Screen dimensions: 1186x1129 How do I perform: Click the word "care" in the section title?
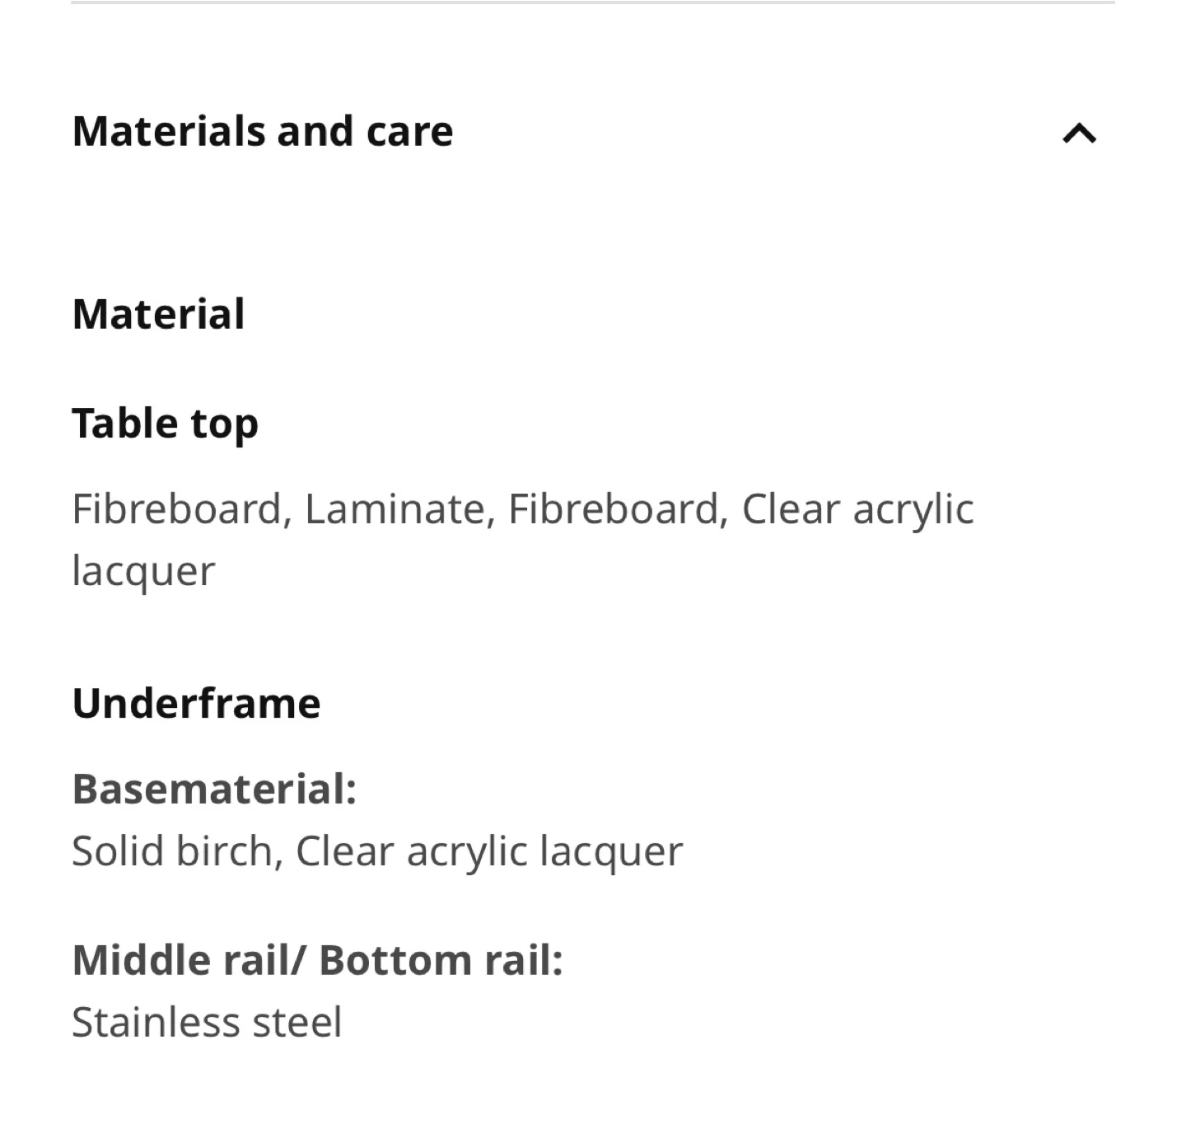point(409,131)
